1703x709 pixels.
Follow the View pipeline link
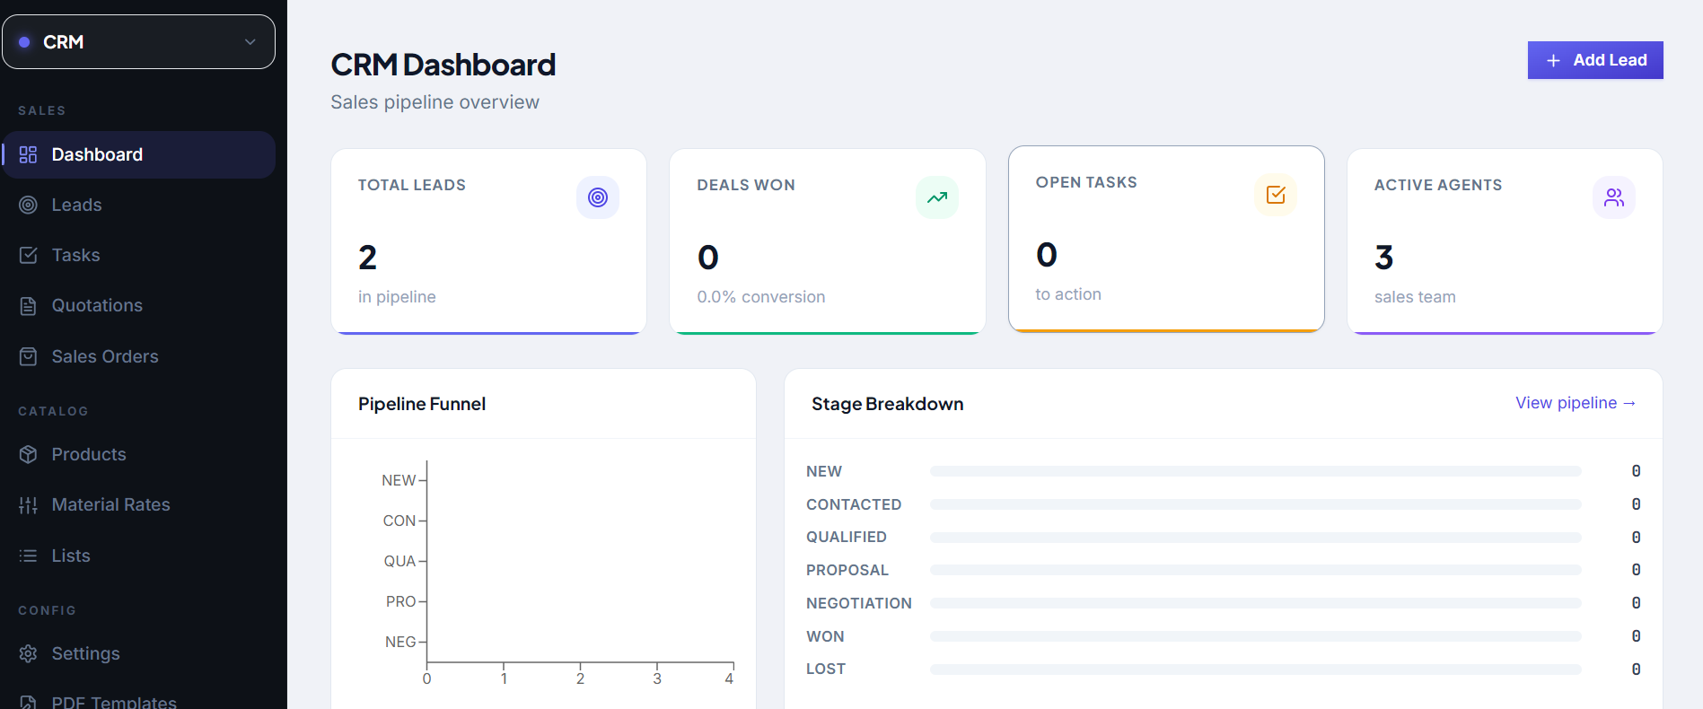pyautogui.click(x=1576, y=403)
